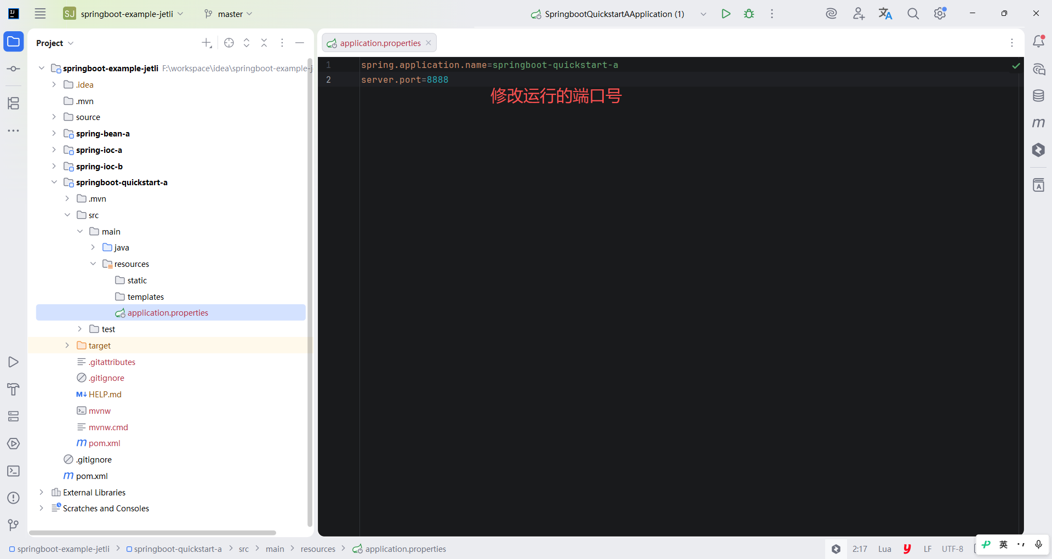Open the Database tool window
Viewport: 1052px width, 559px height.
click(x=1038, y=96)
